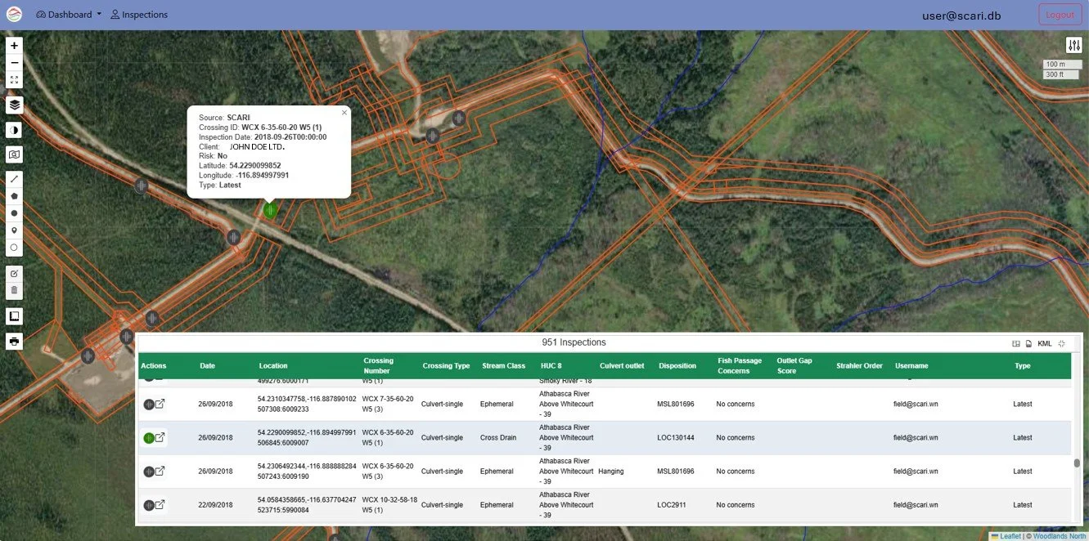Toggle the half-circle contrast control

point(14,130)
